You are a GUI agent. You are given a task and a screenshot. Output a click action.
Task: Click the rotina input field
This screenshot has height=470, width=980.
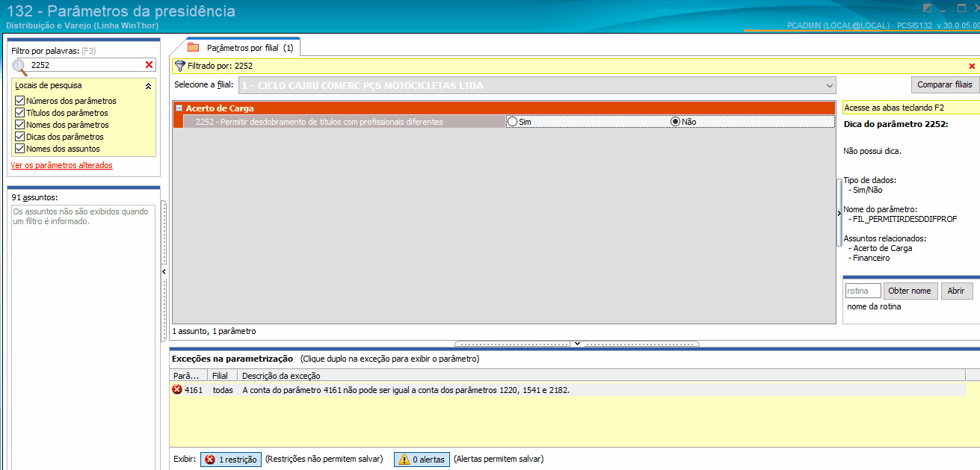(x=863, y=291)
